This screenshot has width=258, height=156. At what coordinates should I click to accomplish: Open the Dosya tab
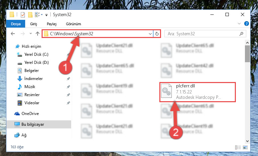tap(16, 24)
